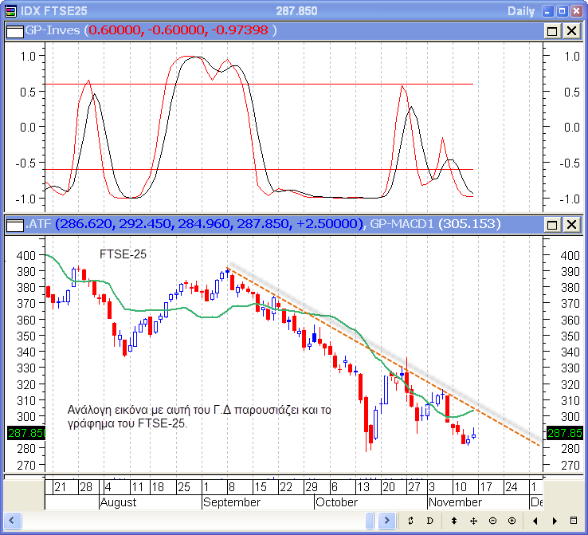Click the 'D' daily periodicity button

[429, 521]
